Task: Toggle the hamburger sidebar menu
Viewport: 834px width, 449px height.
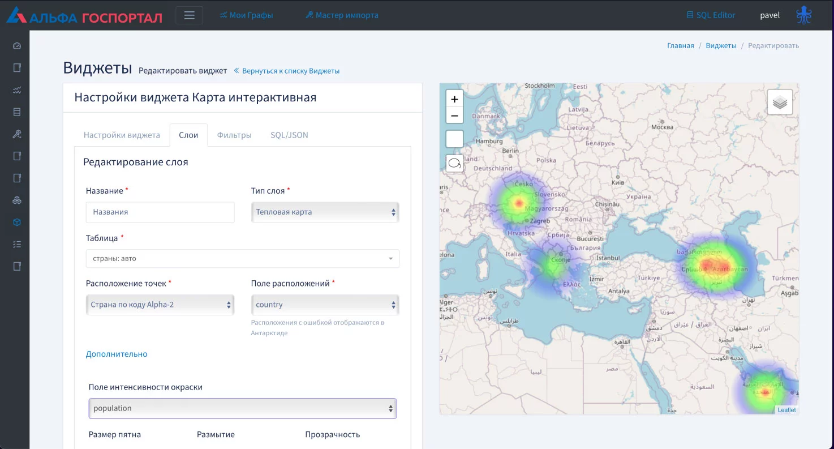Action: [x=189, y=15]
